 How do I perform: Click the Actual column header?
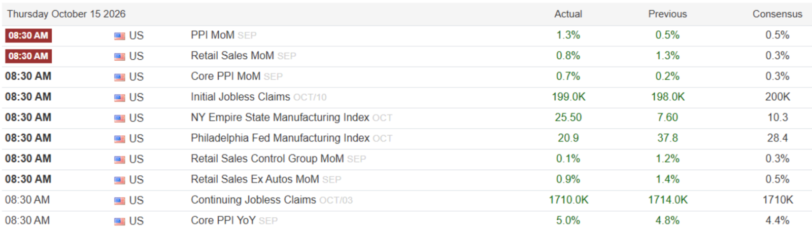pos(568,14)
